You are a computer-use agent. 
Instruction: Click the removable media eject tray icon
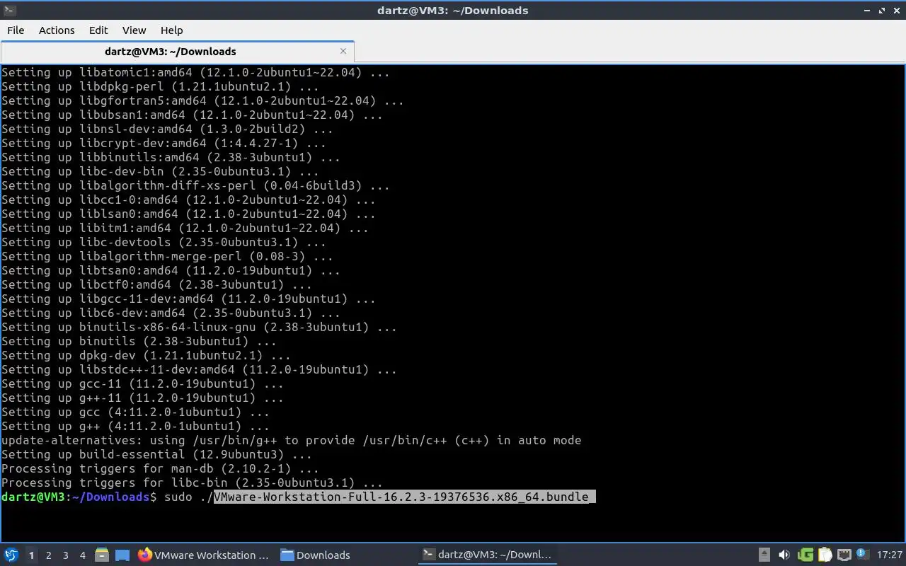[x=764, y=555]
